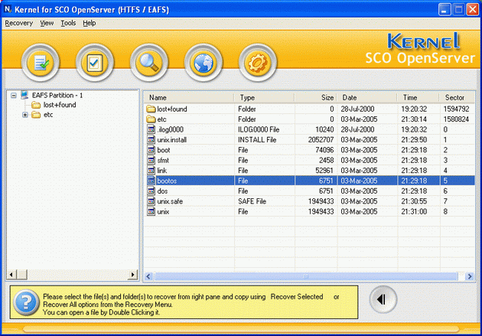Click the file list horizontal scrollbar thumb

pos(306,276)
